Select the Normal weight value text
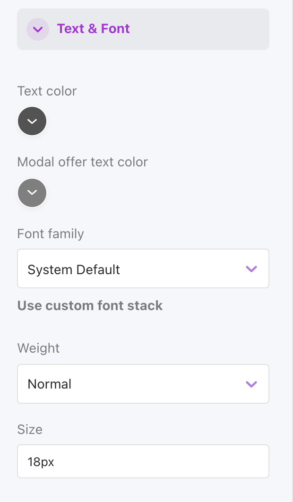The height and width of the screenshot is (502, 293). pos(50,384)
